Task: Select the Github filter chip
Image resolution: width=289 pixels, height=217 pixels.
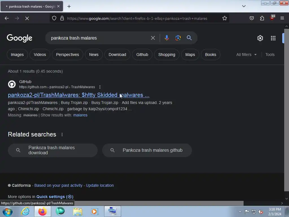Action: 142,55
